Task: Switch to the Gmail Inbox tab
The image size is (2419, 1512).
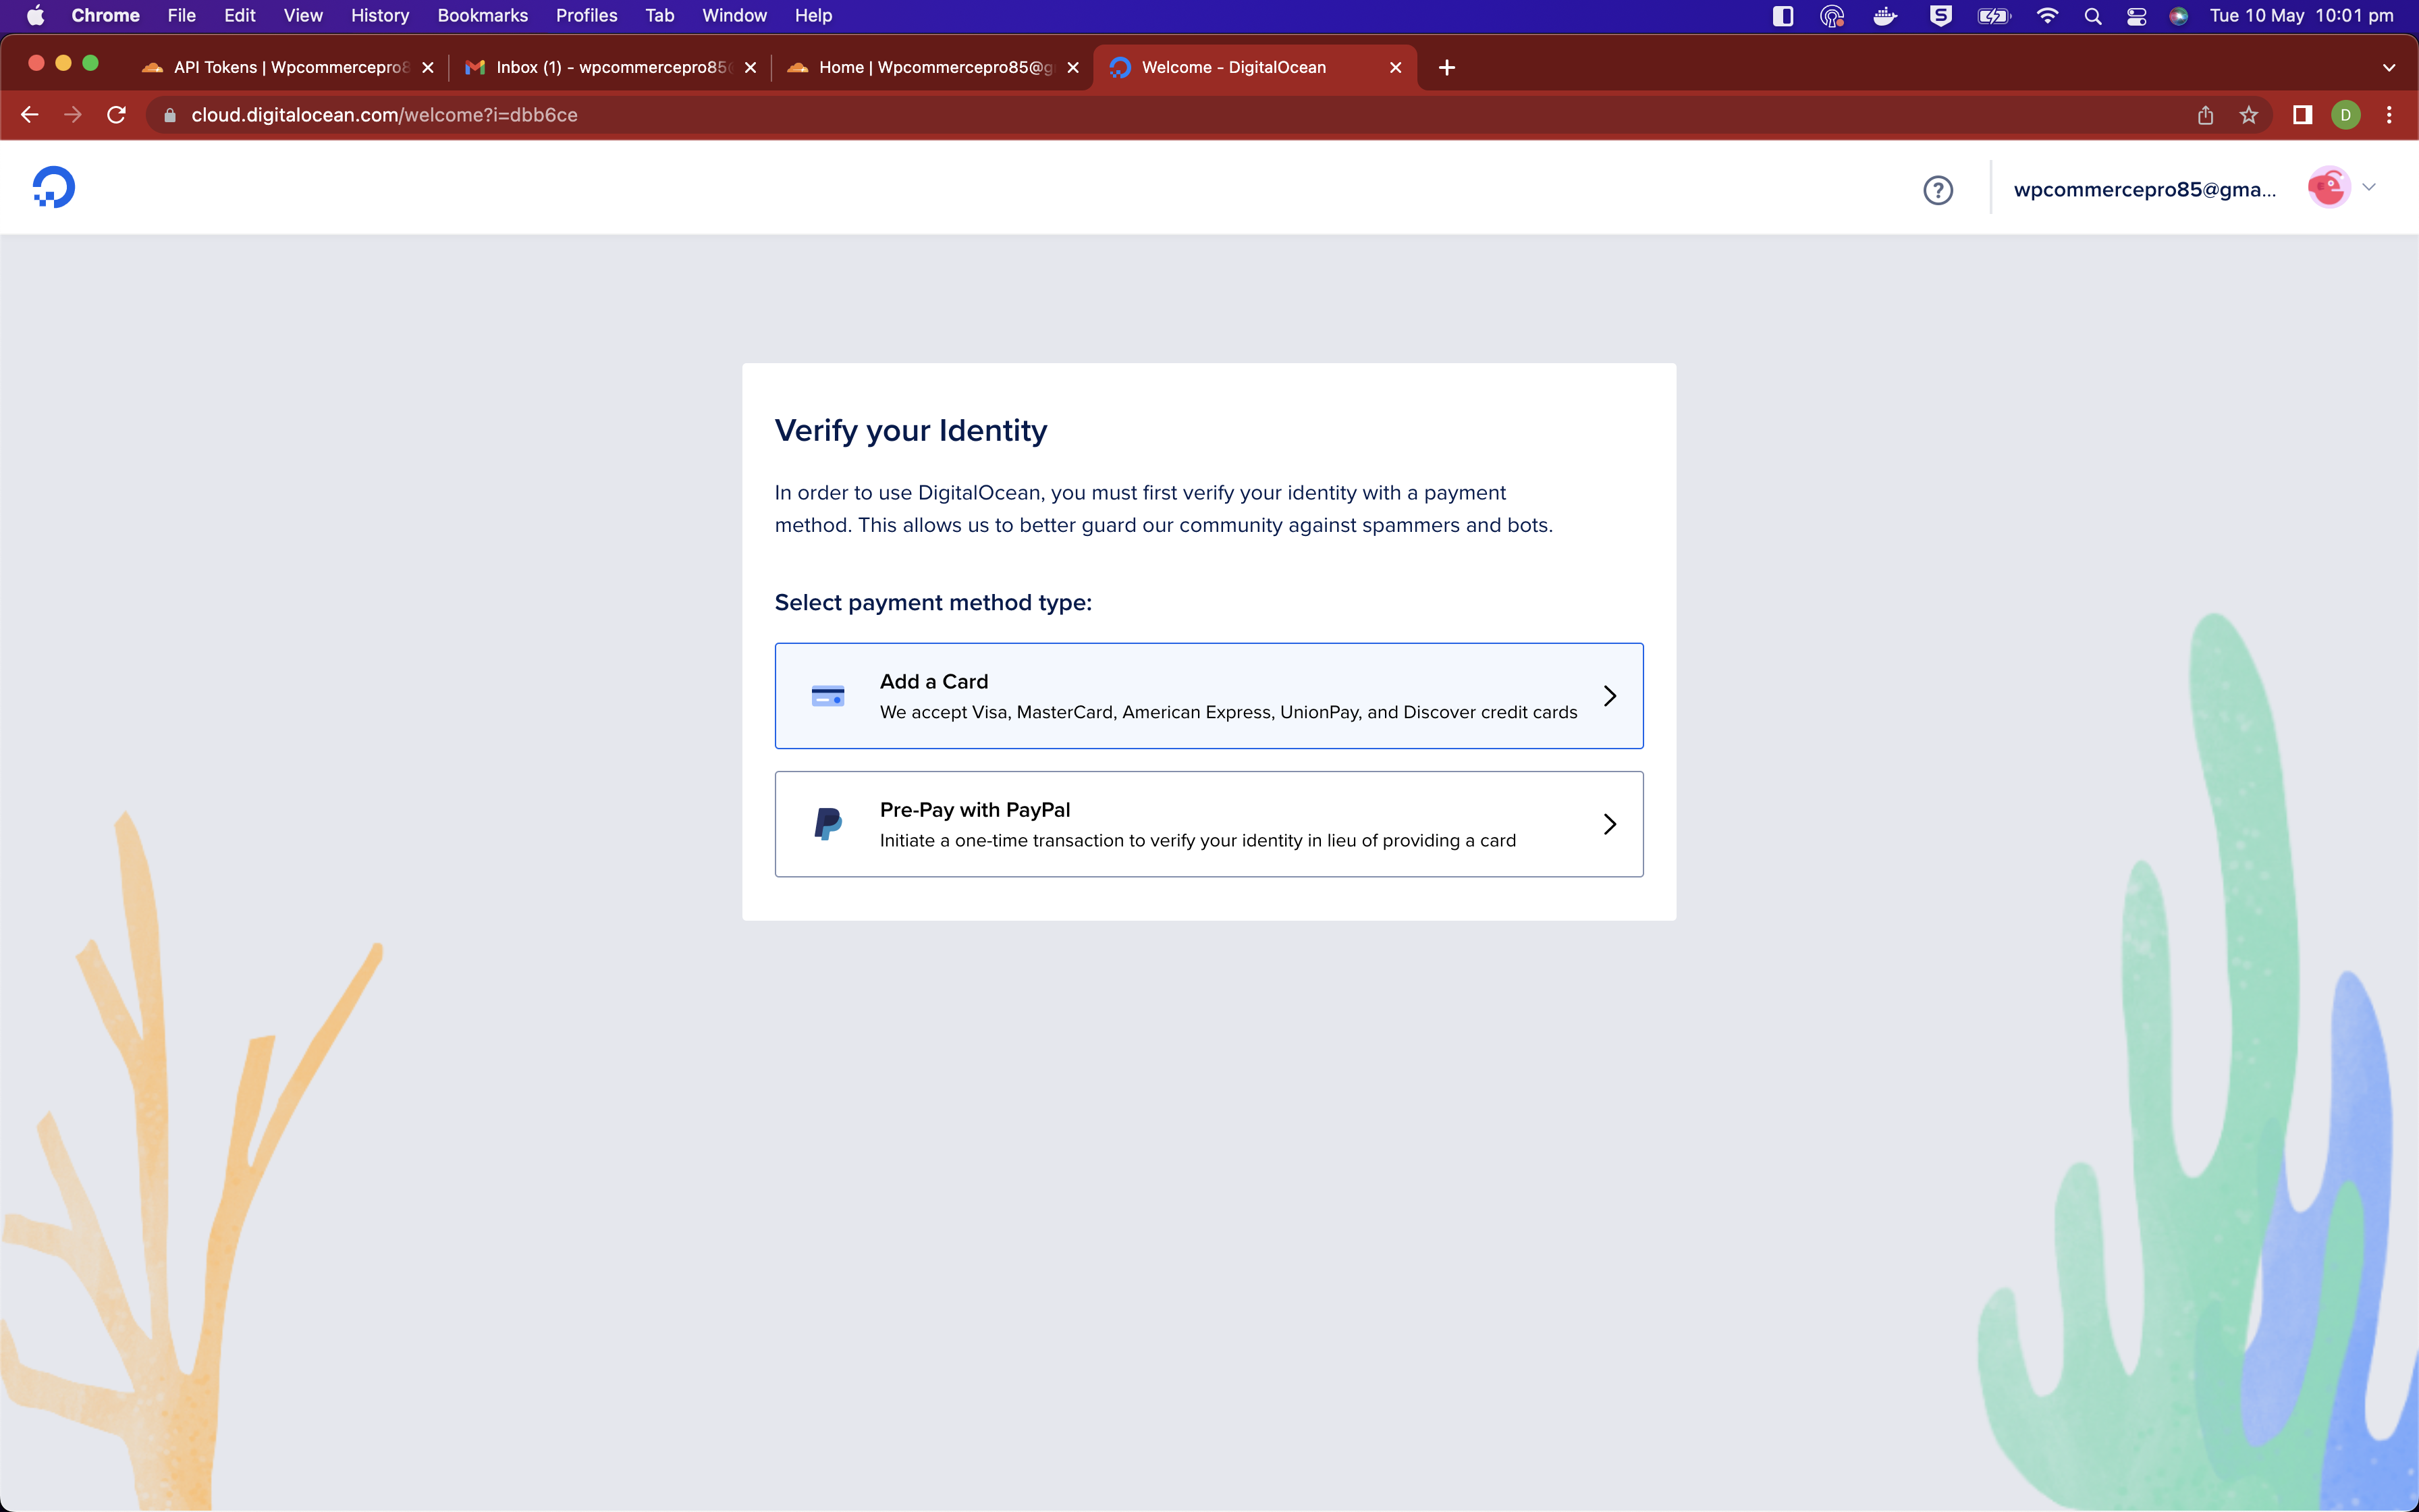Action: (611, 67)
